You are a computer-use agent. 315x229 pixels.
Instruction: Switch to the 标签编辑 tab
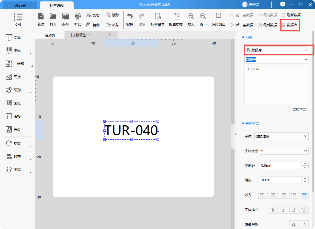click(57, 5)
